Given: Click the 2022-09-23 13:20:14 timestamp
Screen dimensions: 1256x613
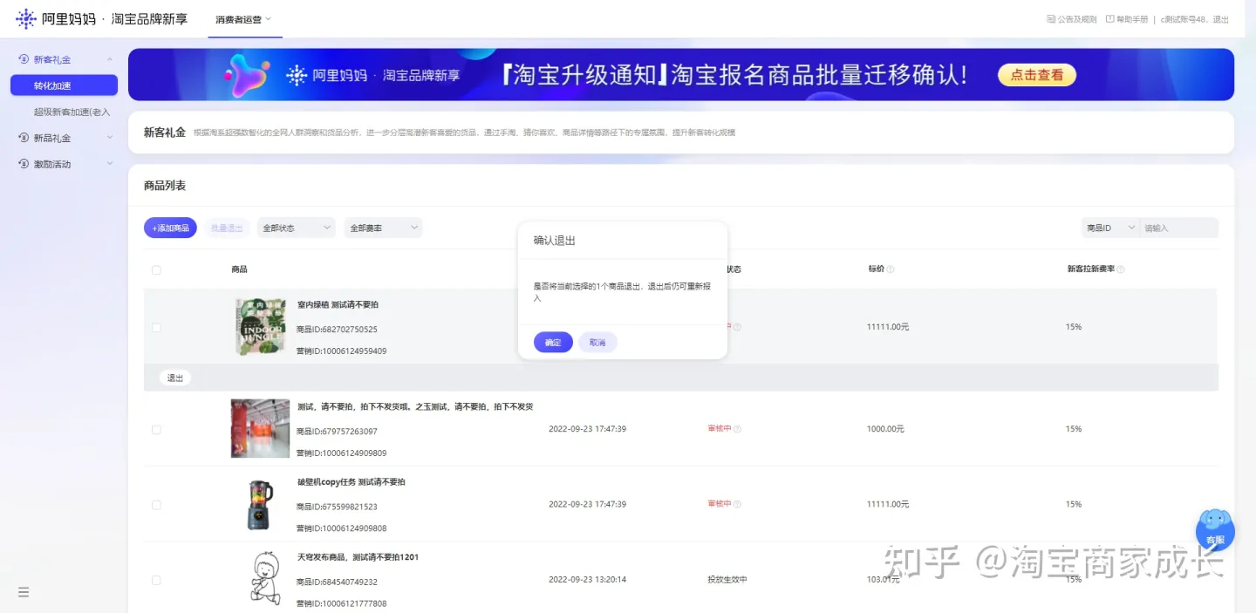Looking at the screenshot, I should tap(587, 580).
